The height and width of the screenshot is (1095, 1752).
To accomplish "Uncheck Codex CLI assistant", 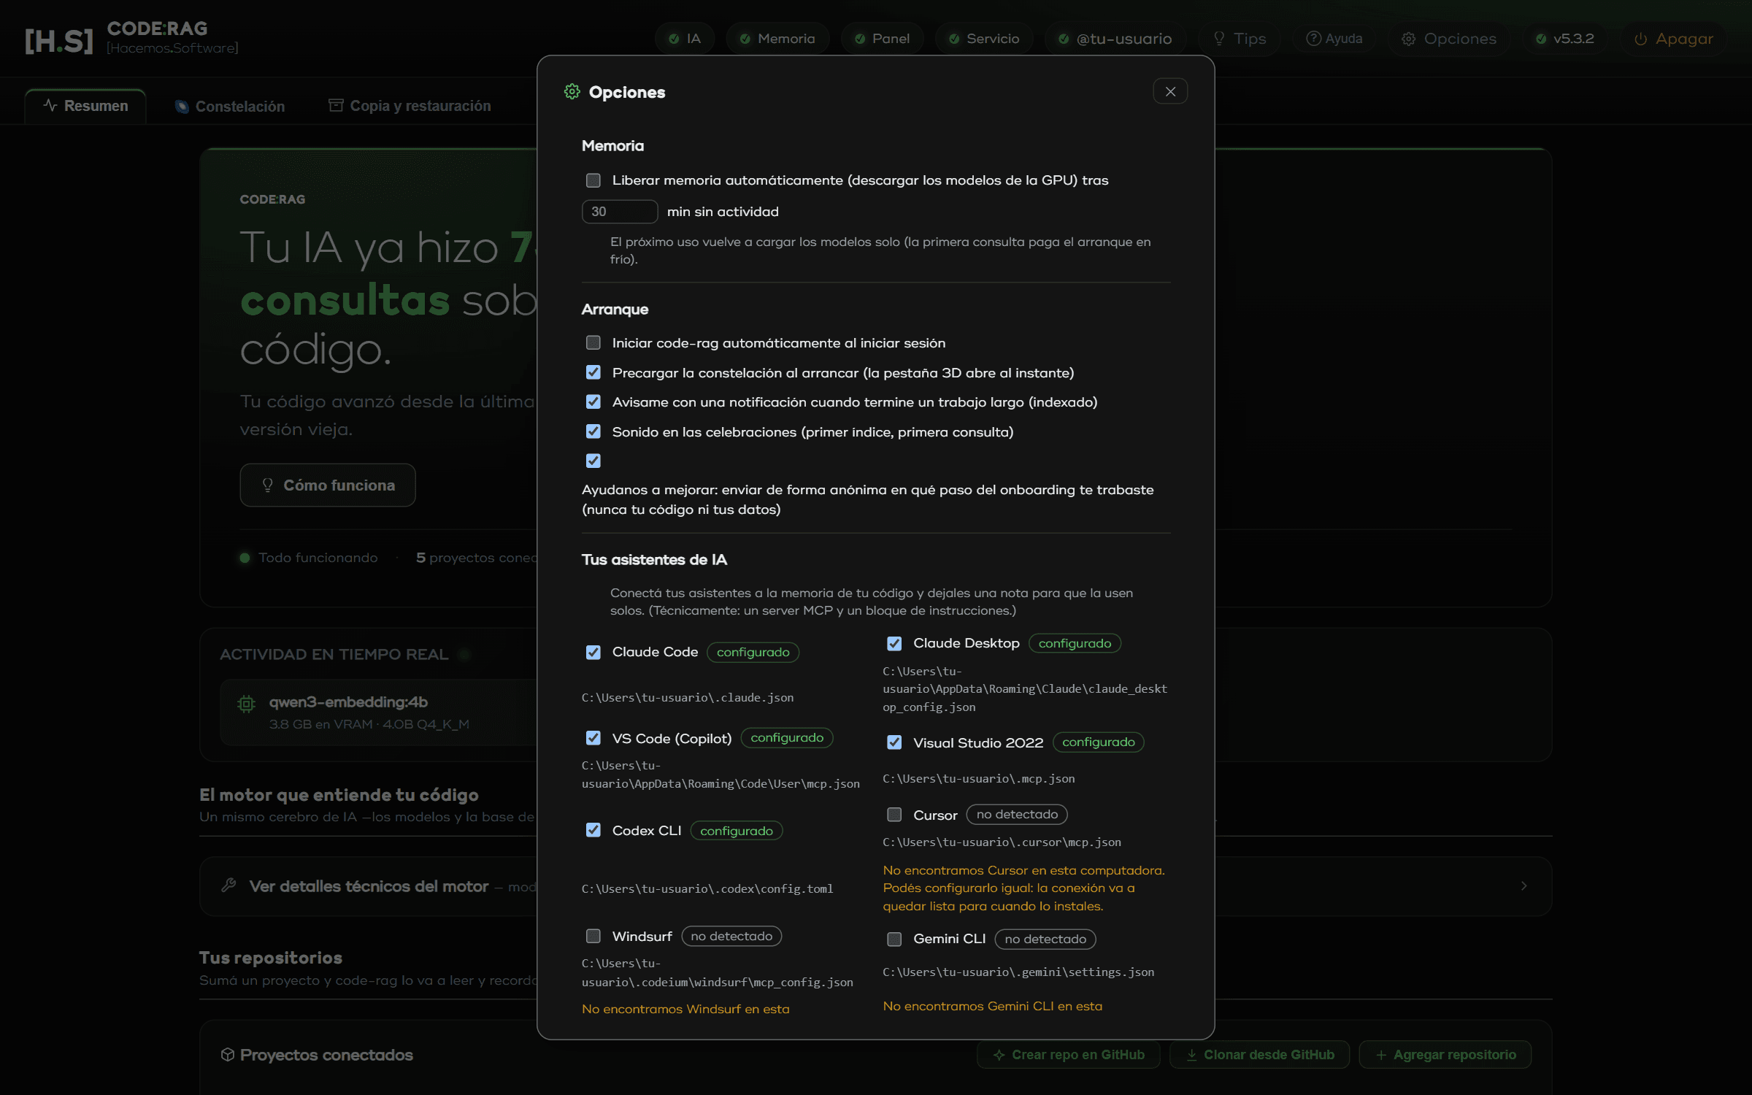I will [x=593, y=830].
